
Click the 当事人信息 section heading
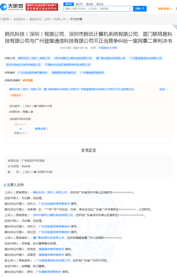click(15, 185)
